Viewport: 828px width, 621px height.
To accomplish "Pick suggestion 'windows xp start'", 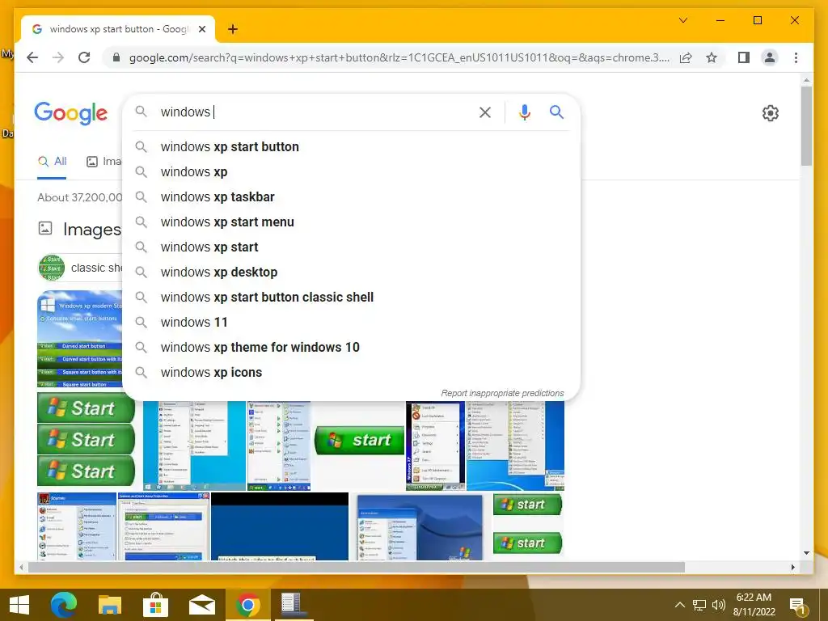I will tap(351, 247).
